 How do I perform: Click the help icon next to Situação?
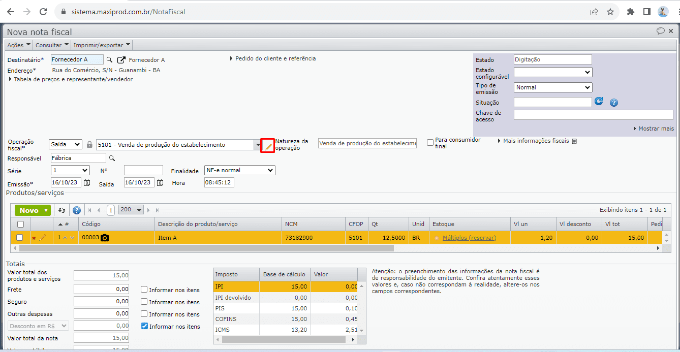[x=613, y=103]
